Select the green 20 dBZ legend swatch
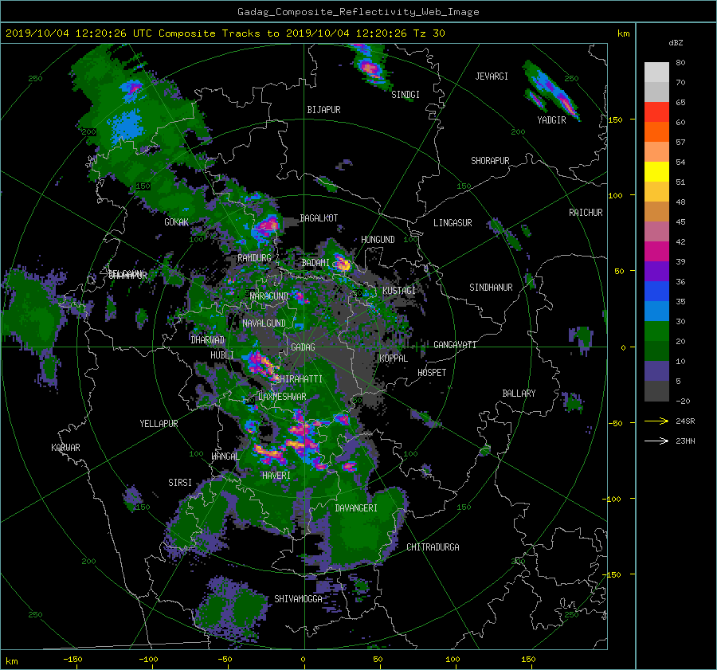Screen dimensions: 717x670 656,331
